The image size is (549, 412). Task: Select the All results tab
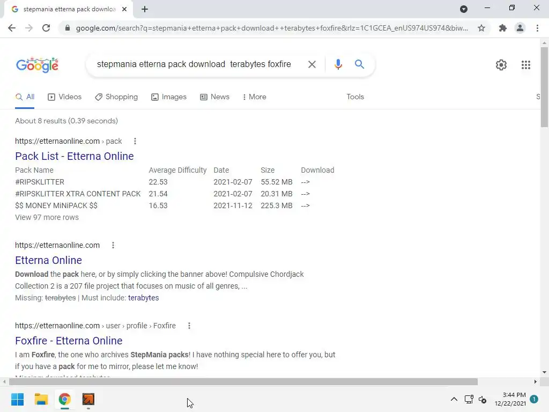25,97
